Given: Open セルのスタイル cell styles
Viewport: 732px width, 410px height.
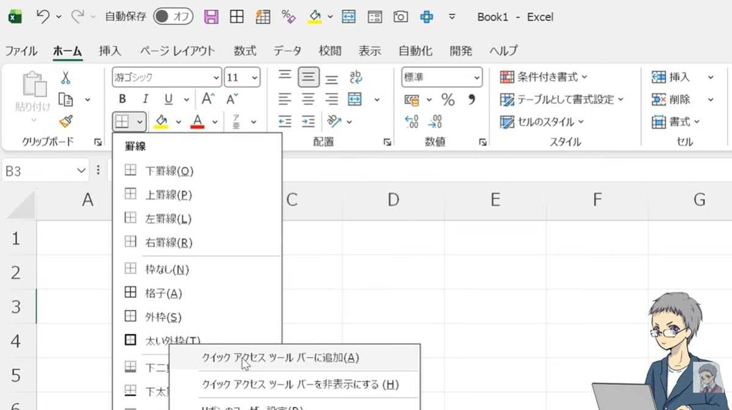Looking at the screenshot, I should 542,121.
